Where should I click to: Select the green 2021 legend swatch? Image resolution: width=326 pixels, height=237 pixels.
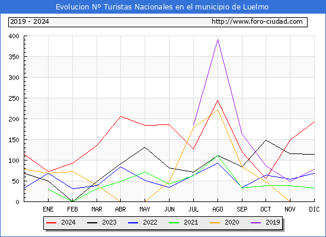point(174,223)
